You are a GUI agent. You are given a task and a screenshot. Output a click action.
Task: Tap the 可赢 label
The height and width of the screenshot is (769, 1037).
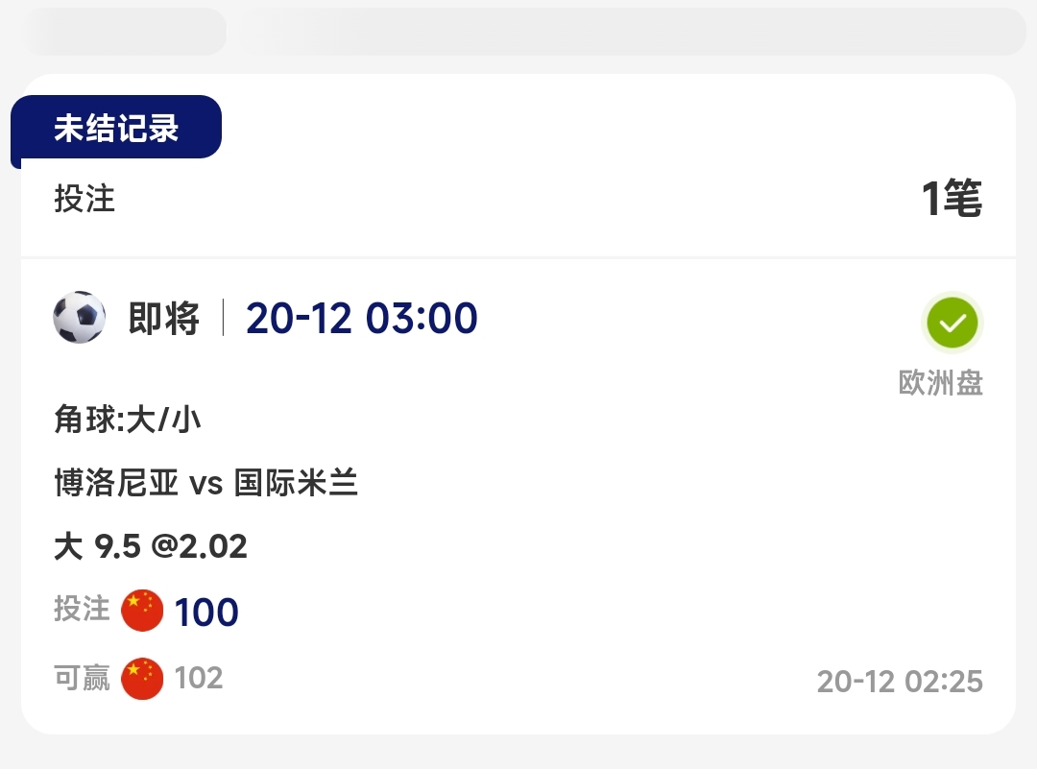[83, 679]
